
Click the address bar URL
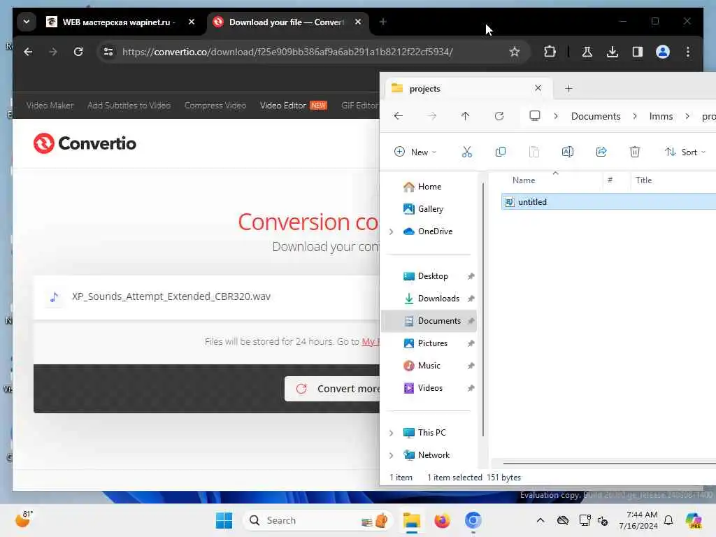[287, 52]
